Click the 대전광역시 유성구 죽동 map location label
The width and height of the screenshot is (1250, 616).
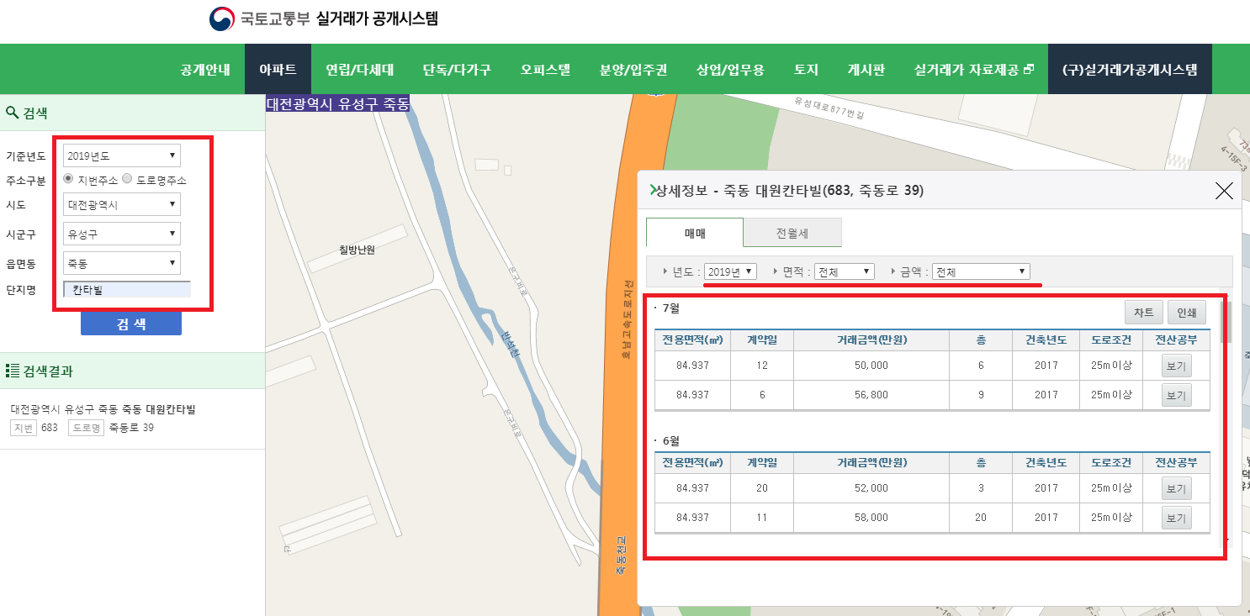[337, 104]
